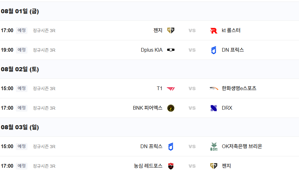Select the vs text in the Dplus KIA match
Image resolution: width=299 pixels, height=174 pixels.
pos(192,50)
